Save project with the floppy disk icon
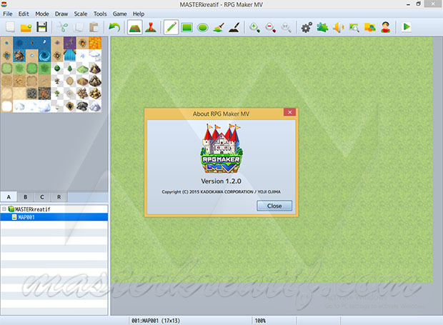This screenshot has width=443, height=325. (x=42, y=27)
